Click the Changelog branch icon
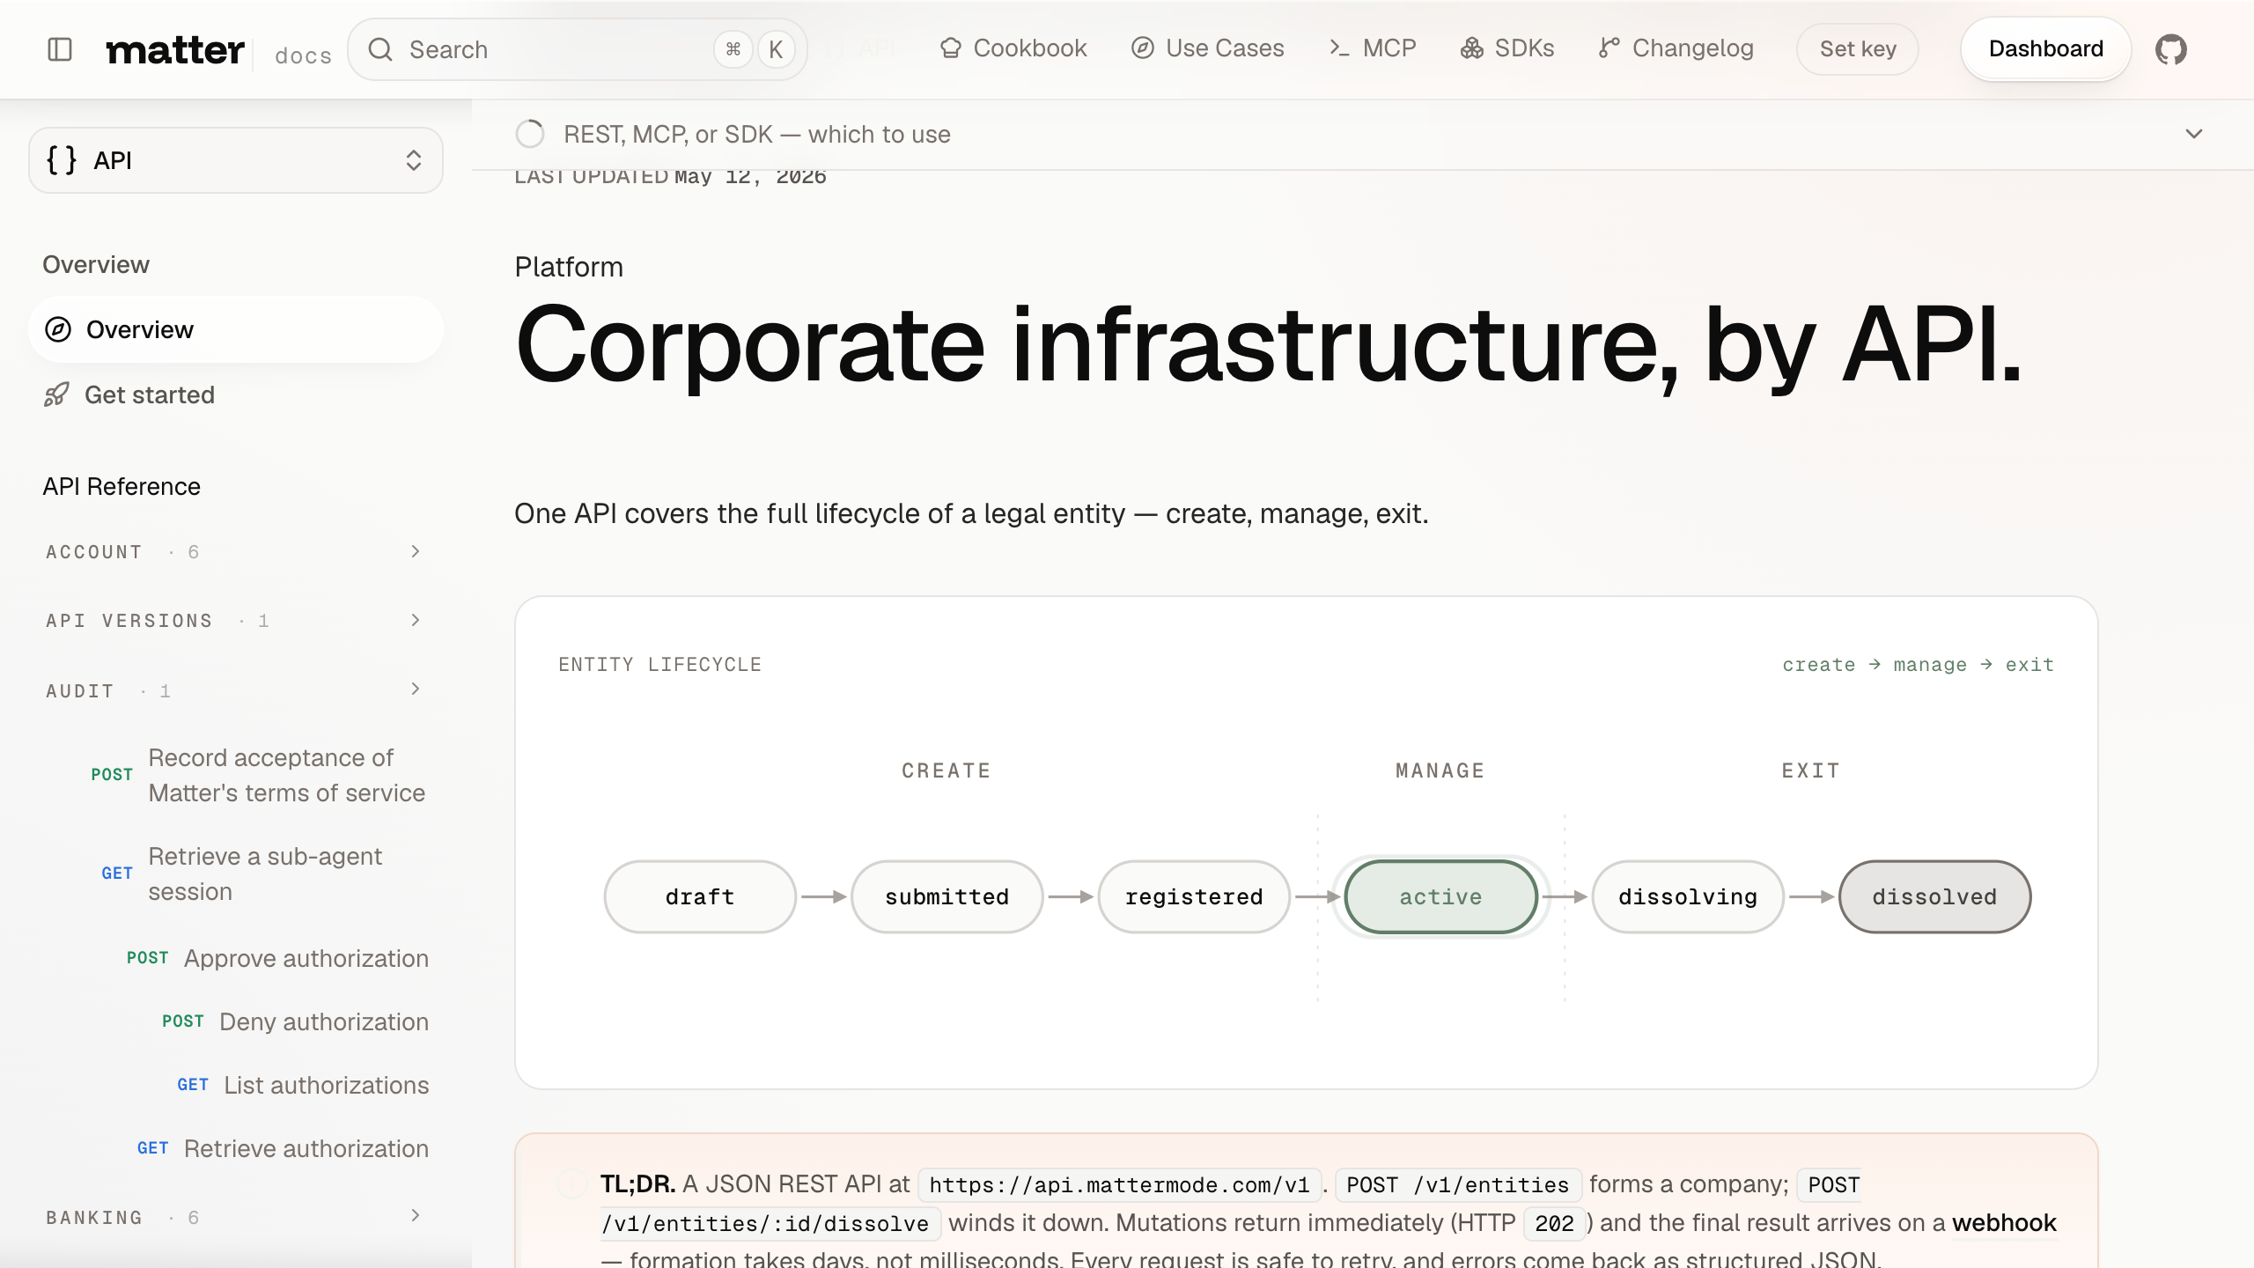 point(1609,48)
